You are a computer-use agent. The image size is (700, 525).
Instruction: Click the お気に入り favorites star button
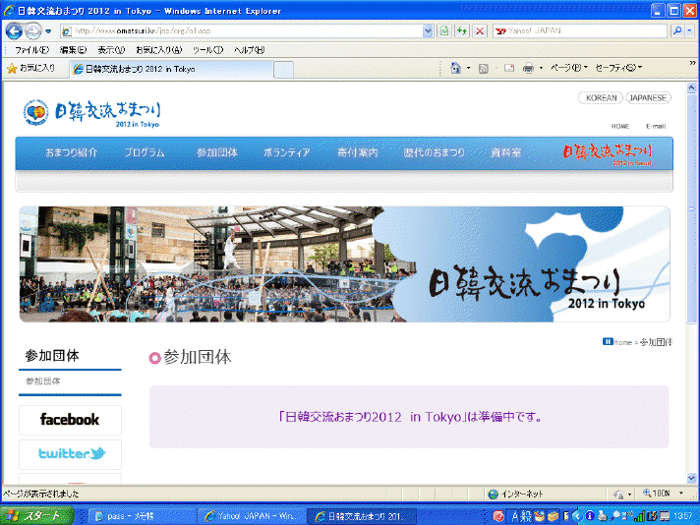tap(30, 68)
